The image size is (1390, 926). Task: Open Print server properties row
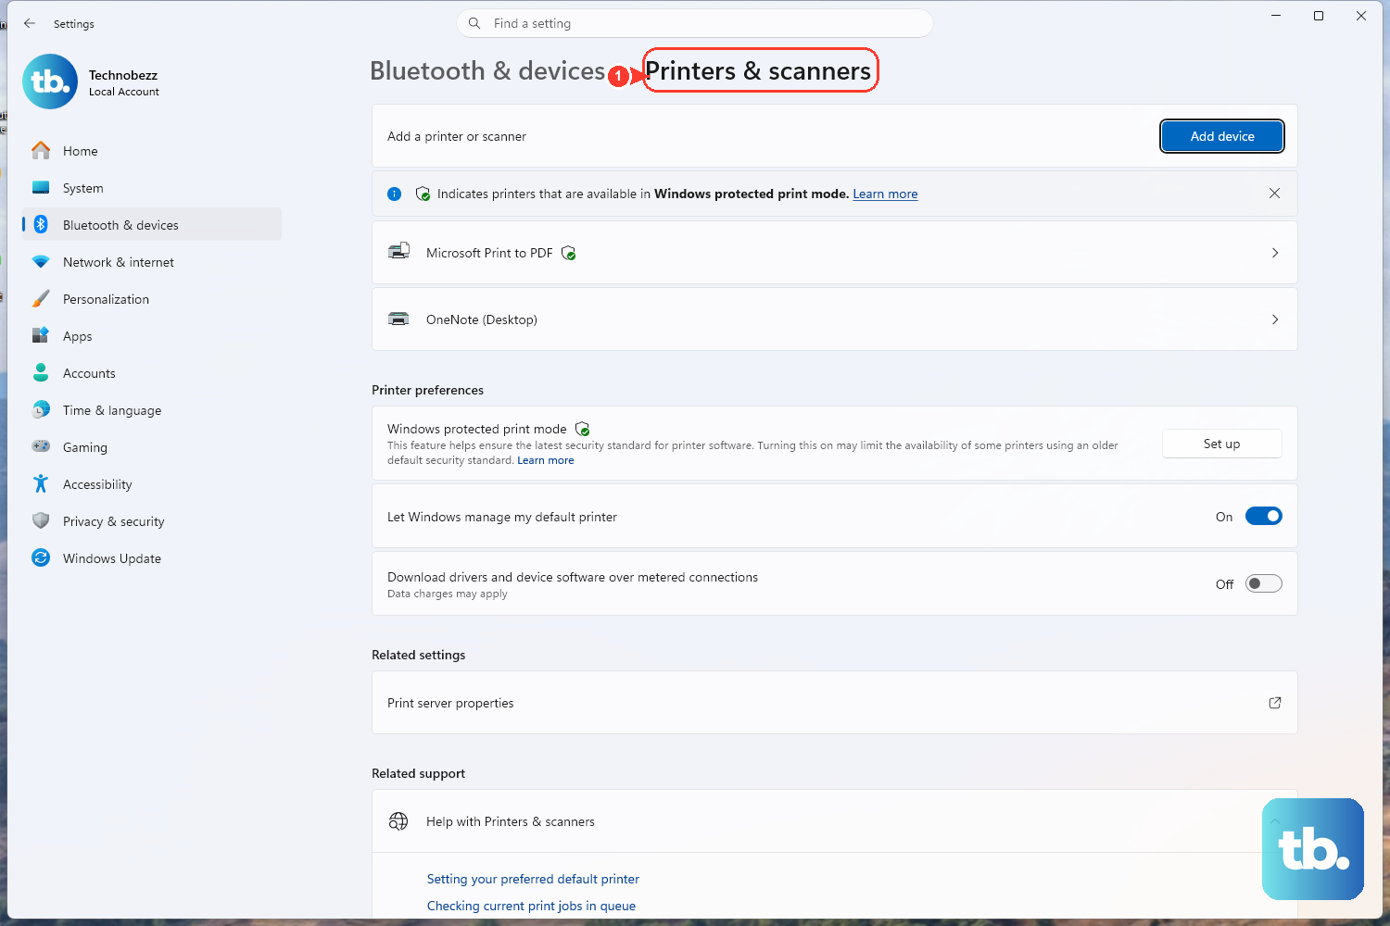[835, 703]
